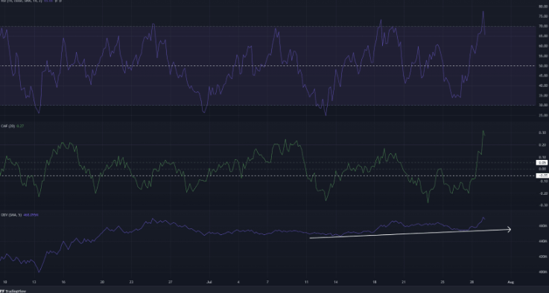The image size is (549, 293).
Task: Click the 0.05 price label on CMF axis
Action: 543,163
